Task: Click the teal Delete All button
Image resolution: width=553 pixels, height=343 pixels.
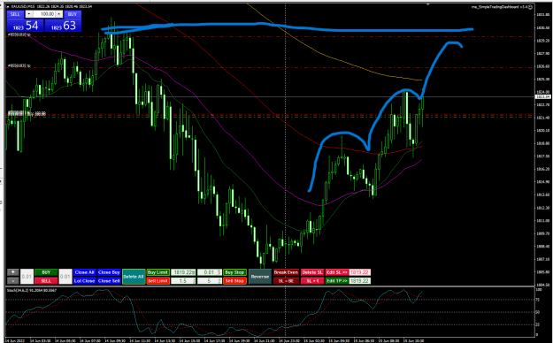Action: point(134,277)
